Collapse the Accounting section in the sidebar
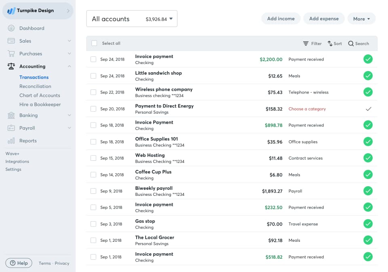Viewport: 388px width, 272px height. point(69,66)
